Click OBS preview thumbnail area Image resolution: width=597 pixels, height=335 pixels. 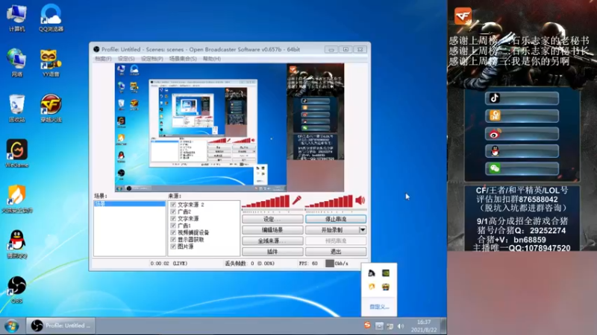point(230,127)
